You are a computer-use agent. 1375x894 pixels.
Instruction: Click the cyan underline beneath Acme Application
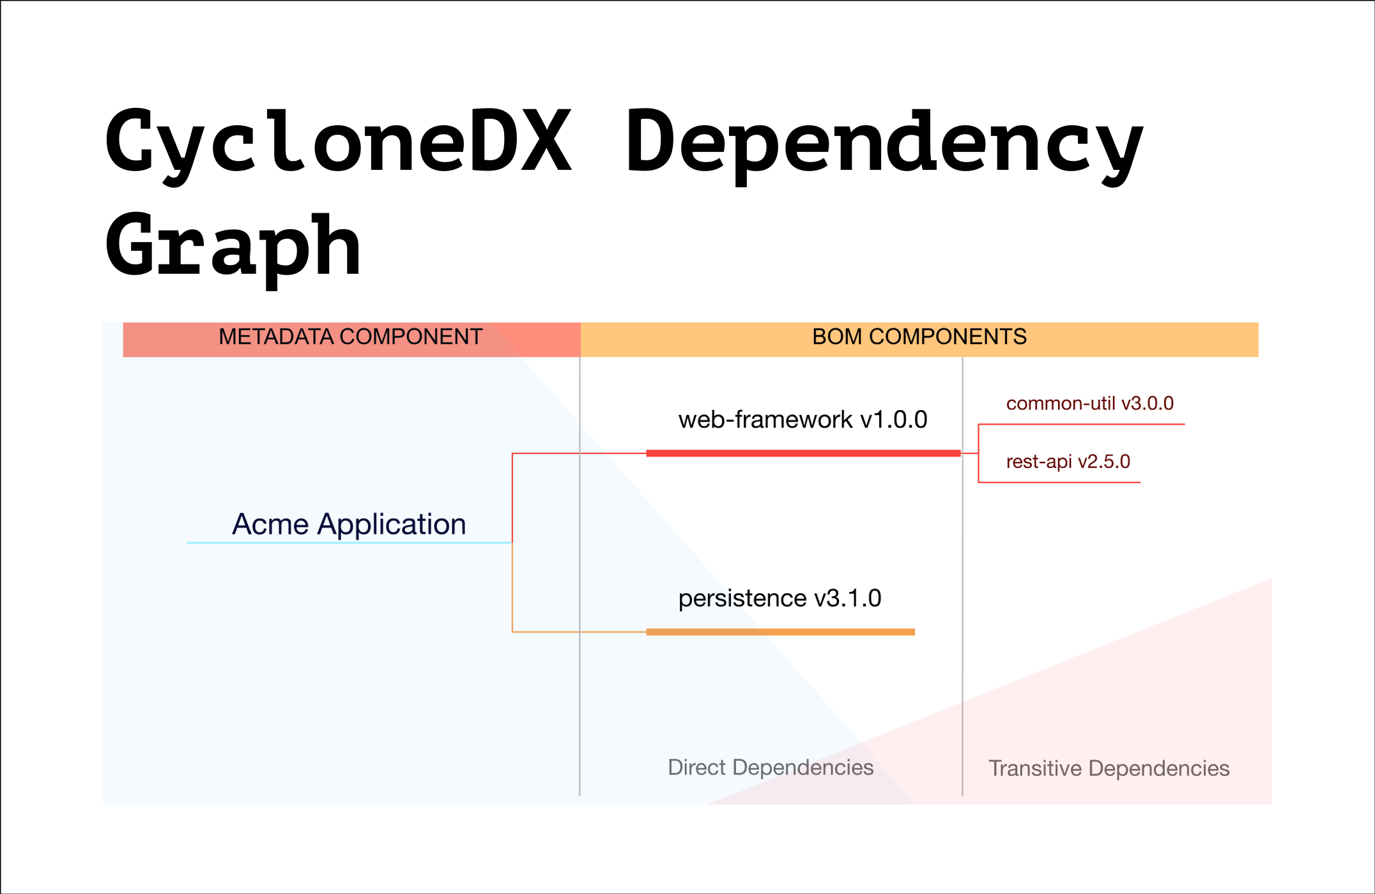(x=349, y=543)
